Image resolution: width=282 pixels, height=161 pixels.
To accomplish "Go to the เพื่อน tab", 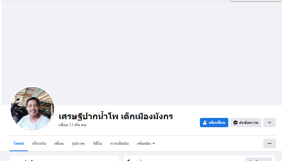I will (59, 143).
